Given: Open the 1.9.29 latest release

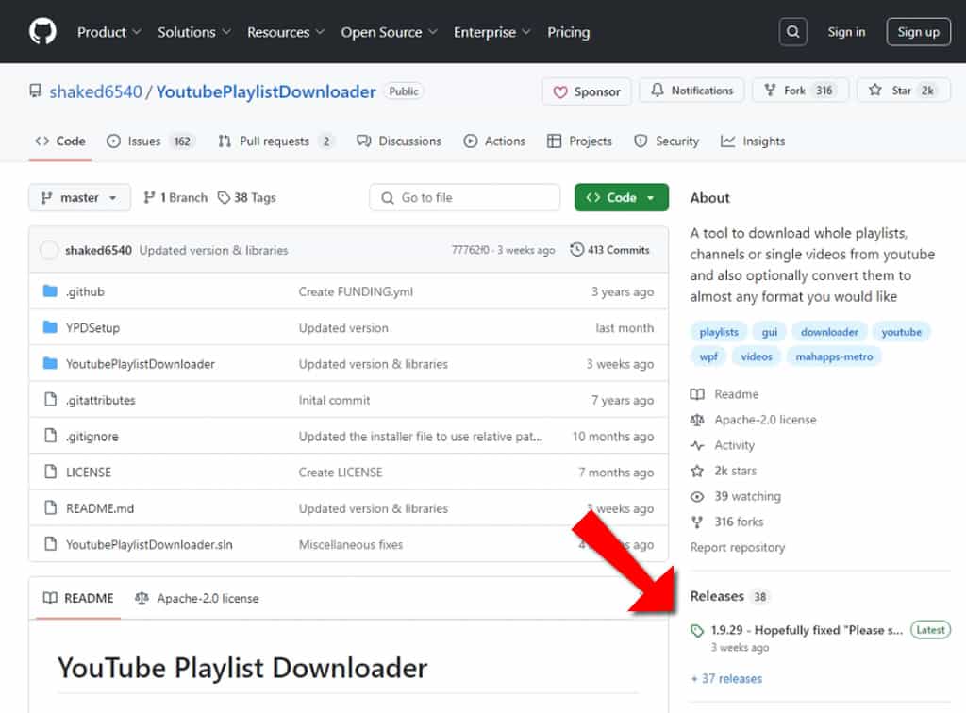Looking at the screenshot, I should (x=807, y=630).
